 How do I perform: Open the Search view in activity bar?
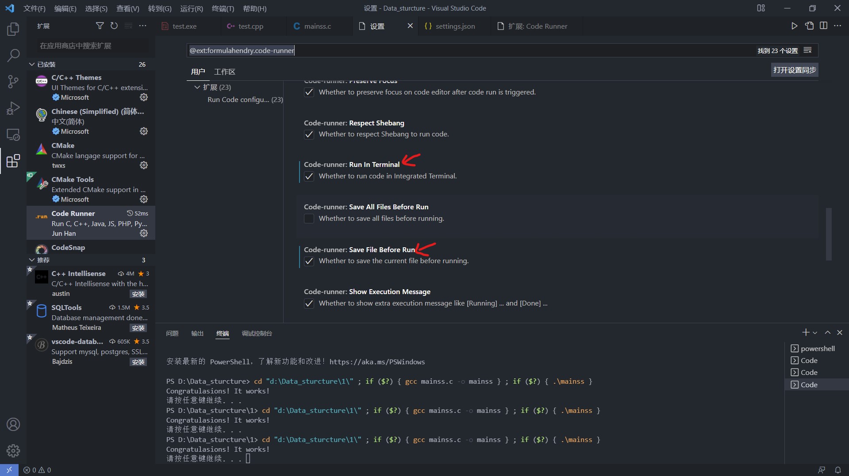coord(13,55)
